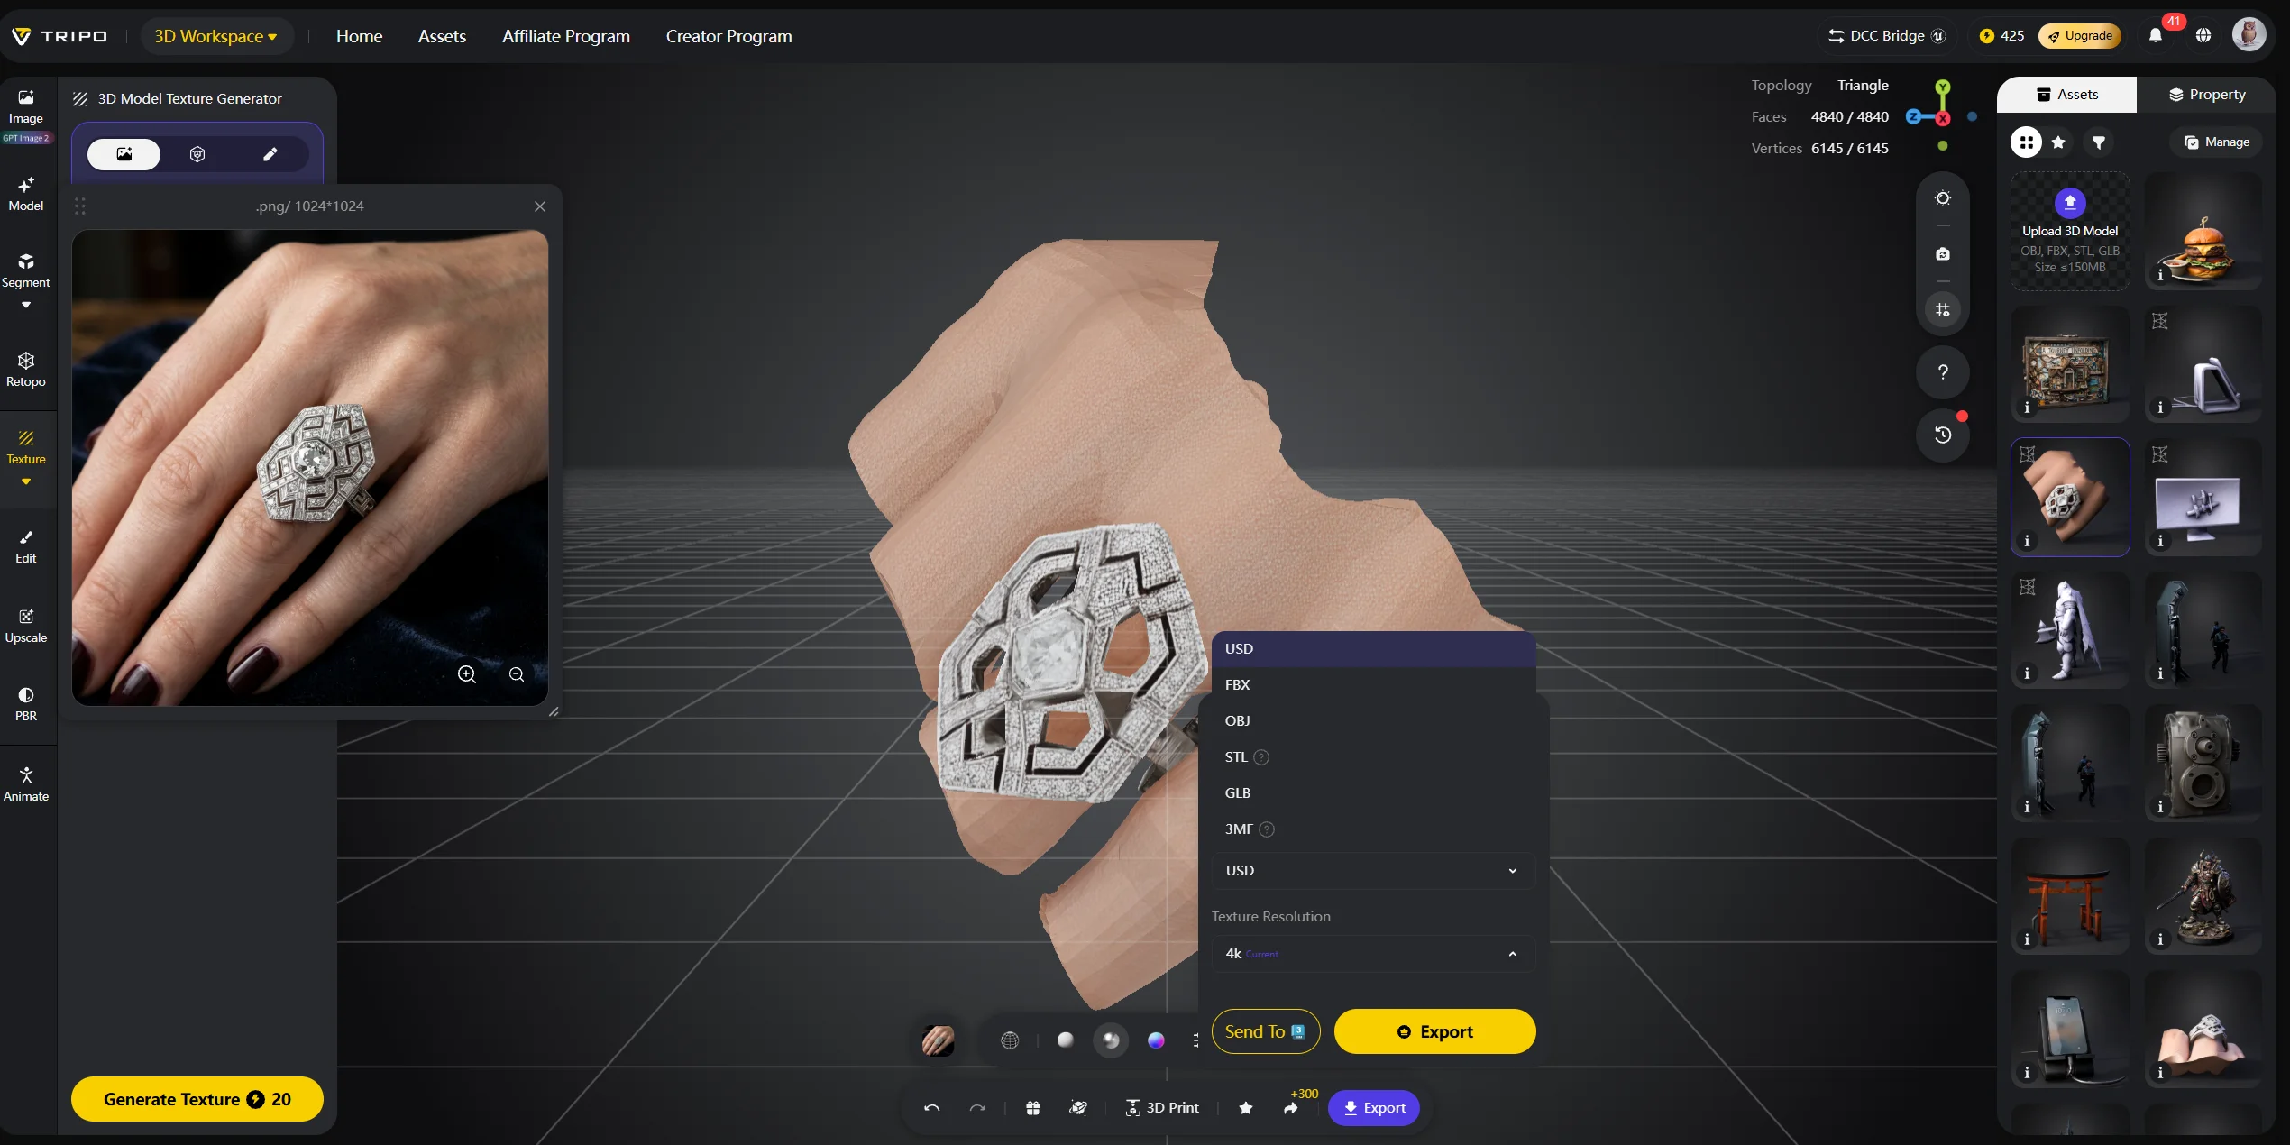Switch to wireframe view mode
The image size is (2290, 1145).
[1010, 1040]
